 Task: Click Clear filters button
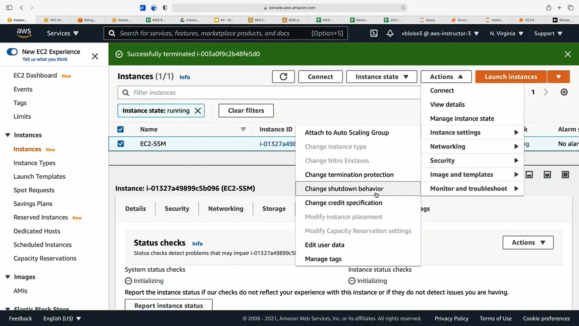pos(246,110)
